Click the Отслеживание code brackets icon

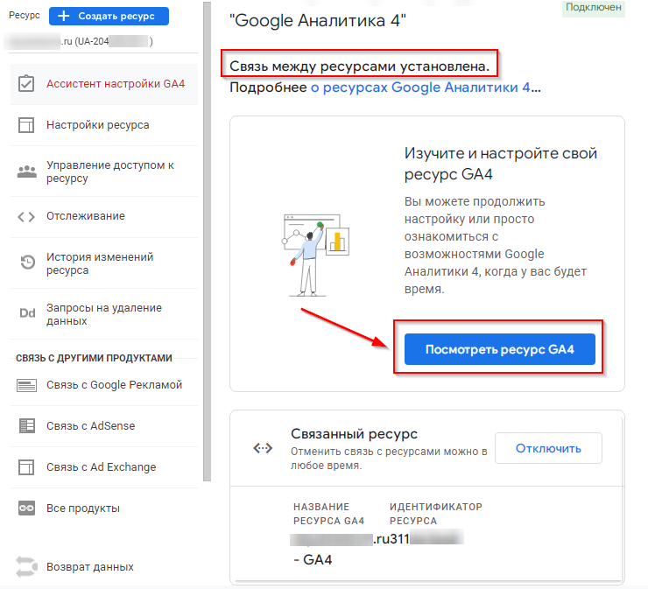tap(26, 216)
